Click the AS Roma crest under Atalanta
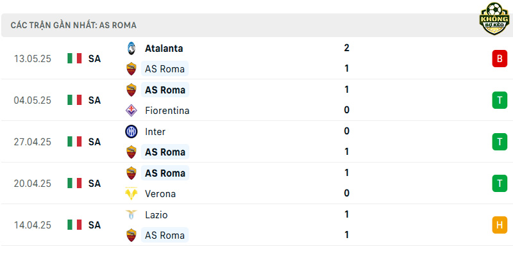This screenshot has width=513, height=256. click(131, 69)
